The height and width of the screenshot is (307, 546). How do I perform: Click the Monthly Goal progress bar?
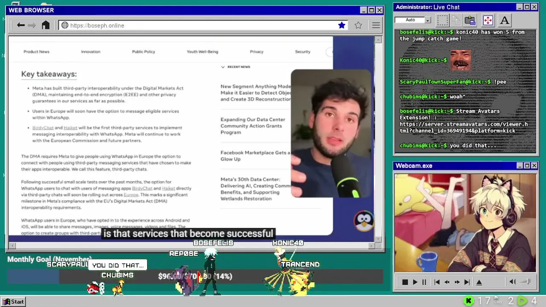click(x=195, y=276)
